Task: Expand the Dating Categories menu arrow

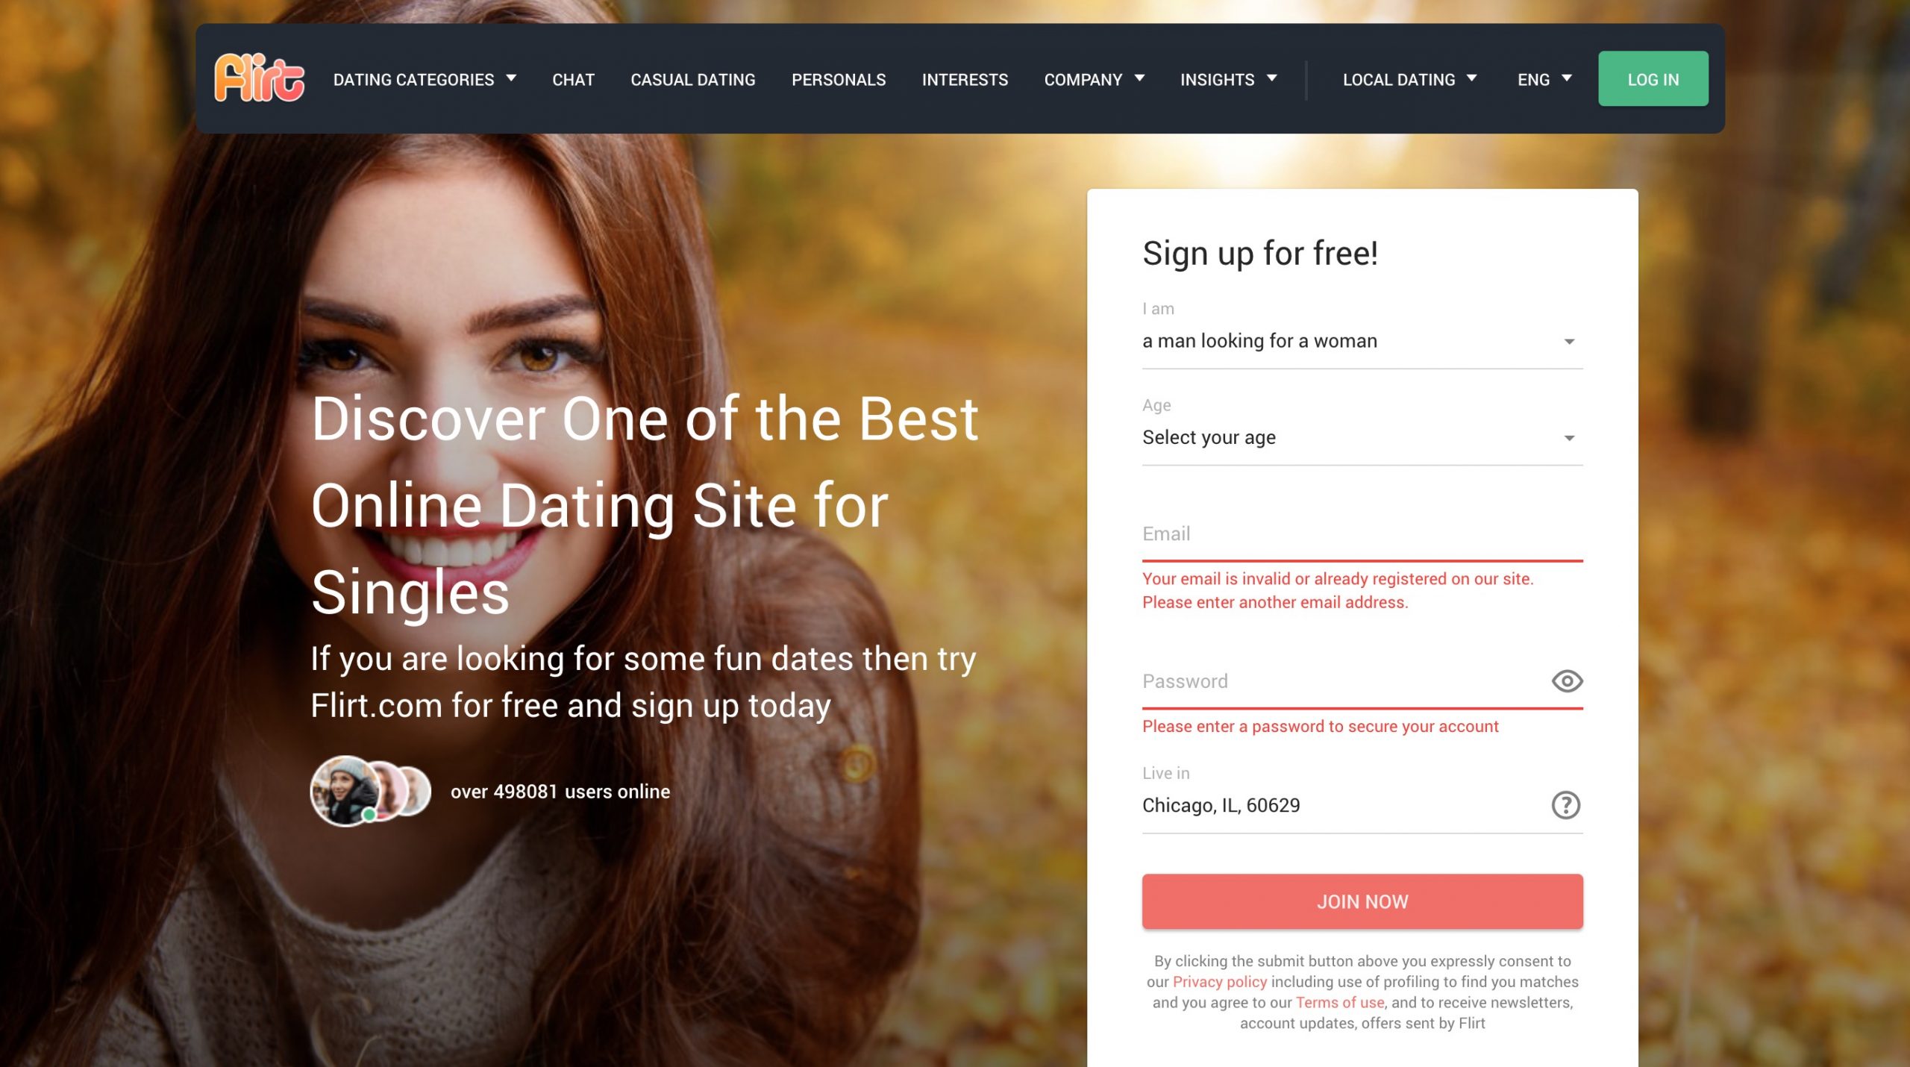Action: pos(511,78)
